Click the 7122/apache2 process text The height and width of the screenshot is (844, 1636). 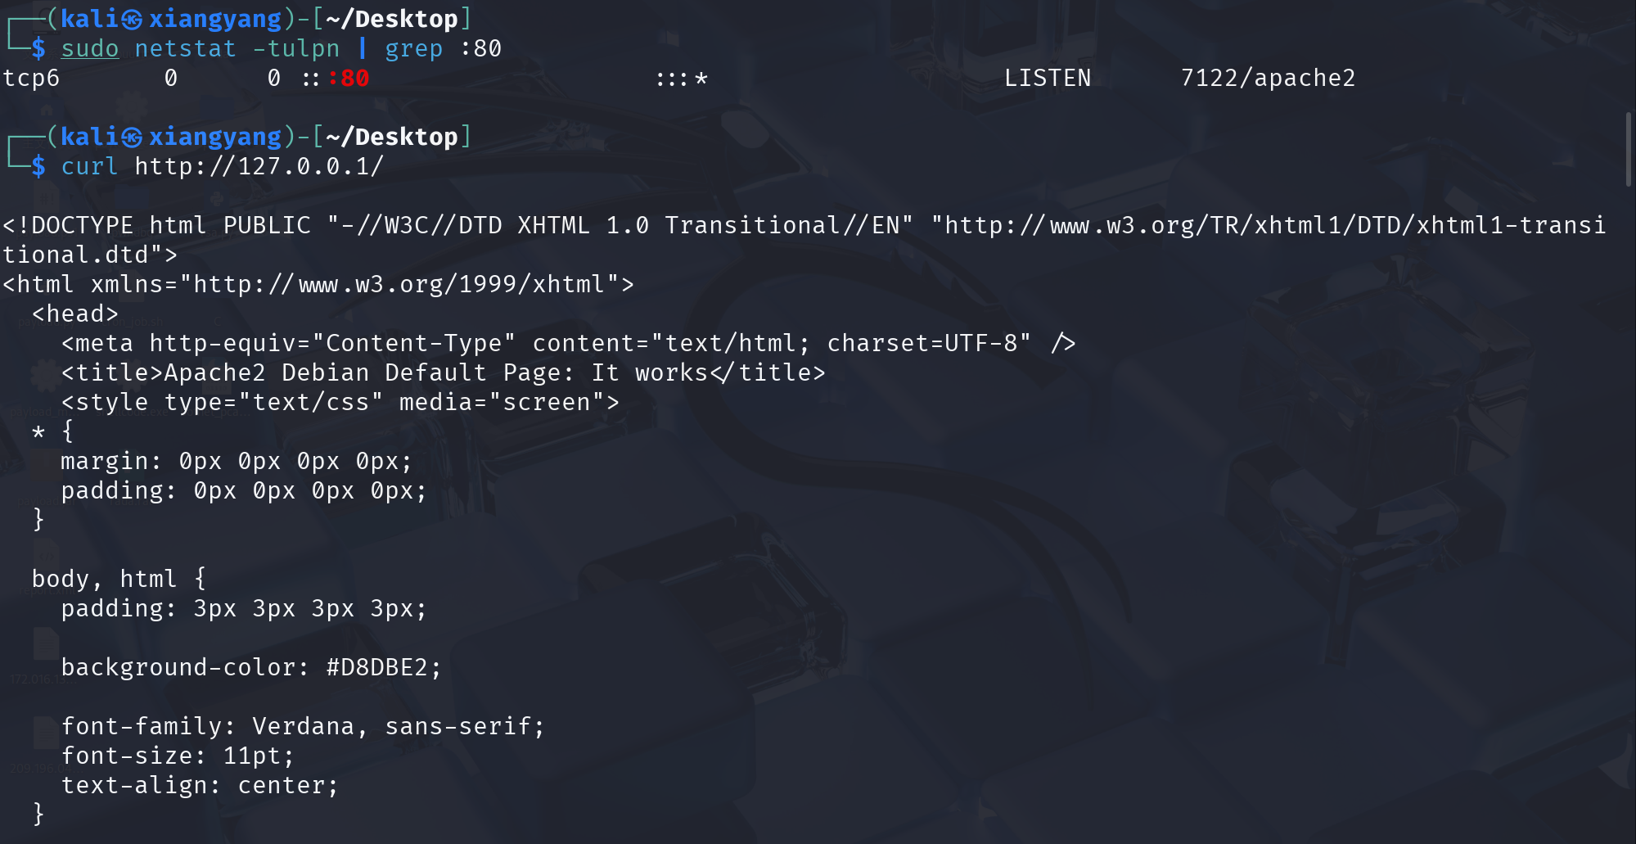[1268, 78]
